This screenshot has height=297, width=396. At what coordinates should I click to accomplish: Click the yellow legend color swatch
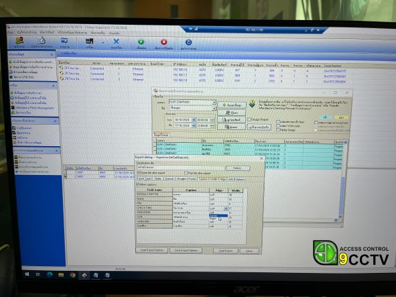pyautogui.click(x=341, y=117)
